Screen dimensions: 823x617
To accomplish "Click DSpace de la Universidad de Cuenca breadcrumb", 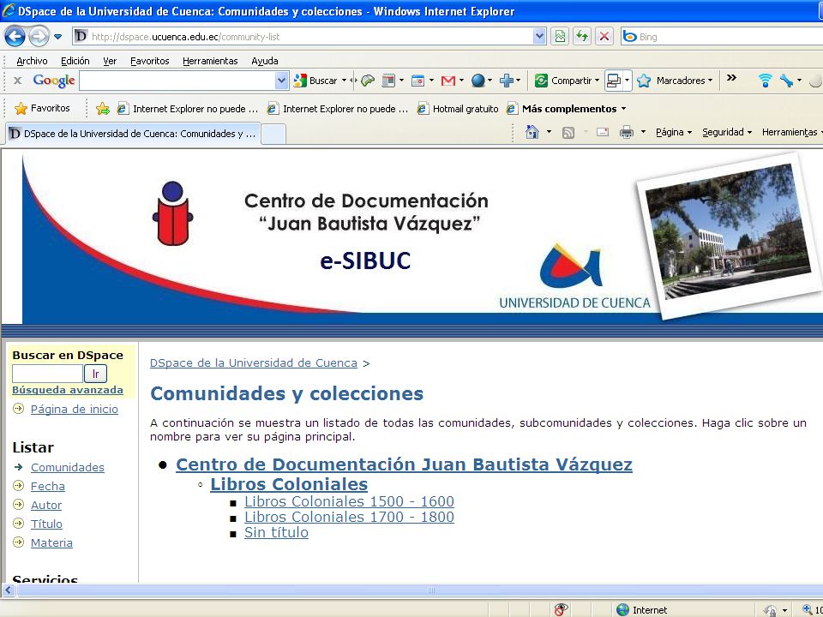I will [254, 363].
